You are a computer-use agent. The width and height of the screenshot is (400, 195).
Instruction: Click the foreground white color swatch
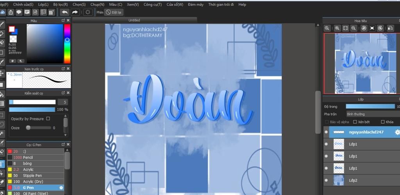pos(12,29)
